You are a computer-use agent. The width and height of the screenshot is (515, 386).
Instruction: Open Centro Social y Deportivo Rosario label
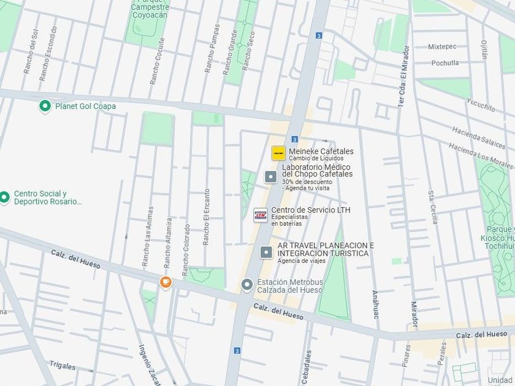[x=48, y=197]
